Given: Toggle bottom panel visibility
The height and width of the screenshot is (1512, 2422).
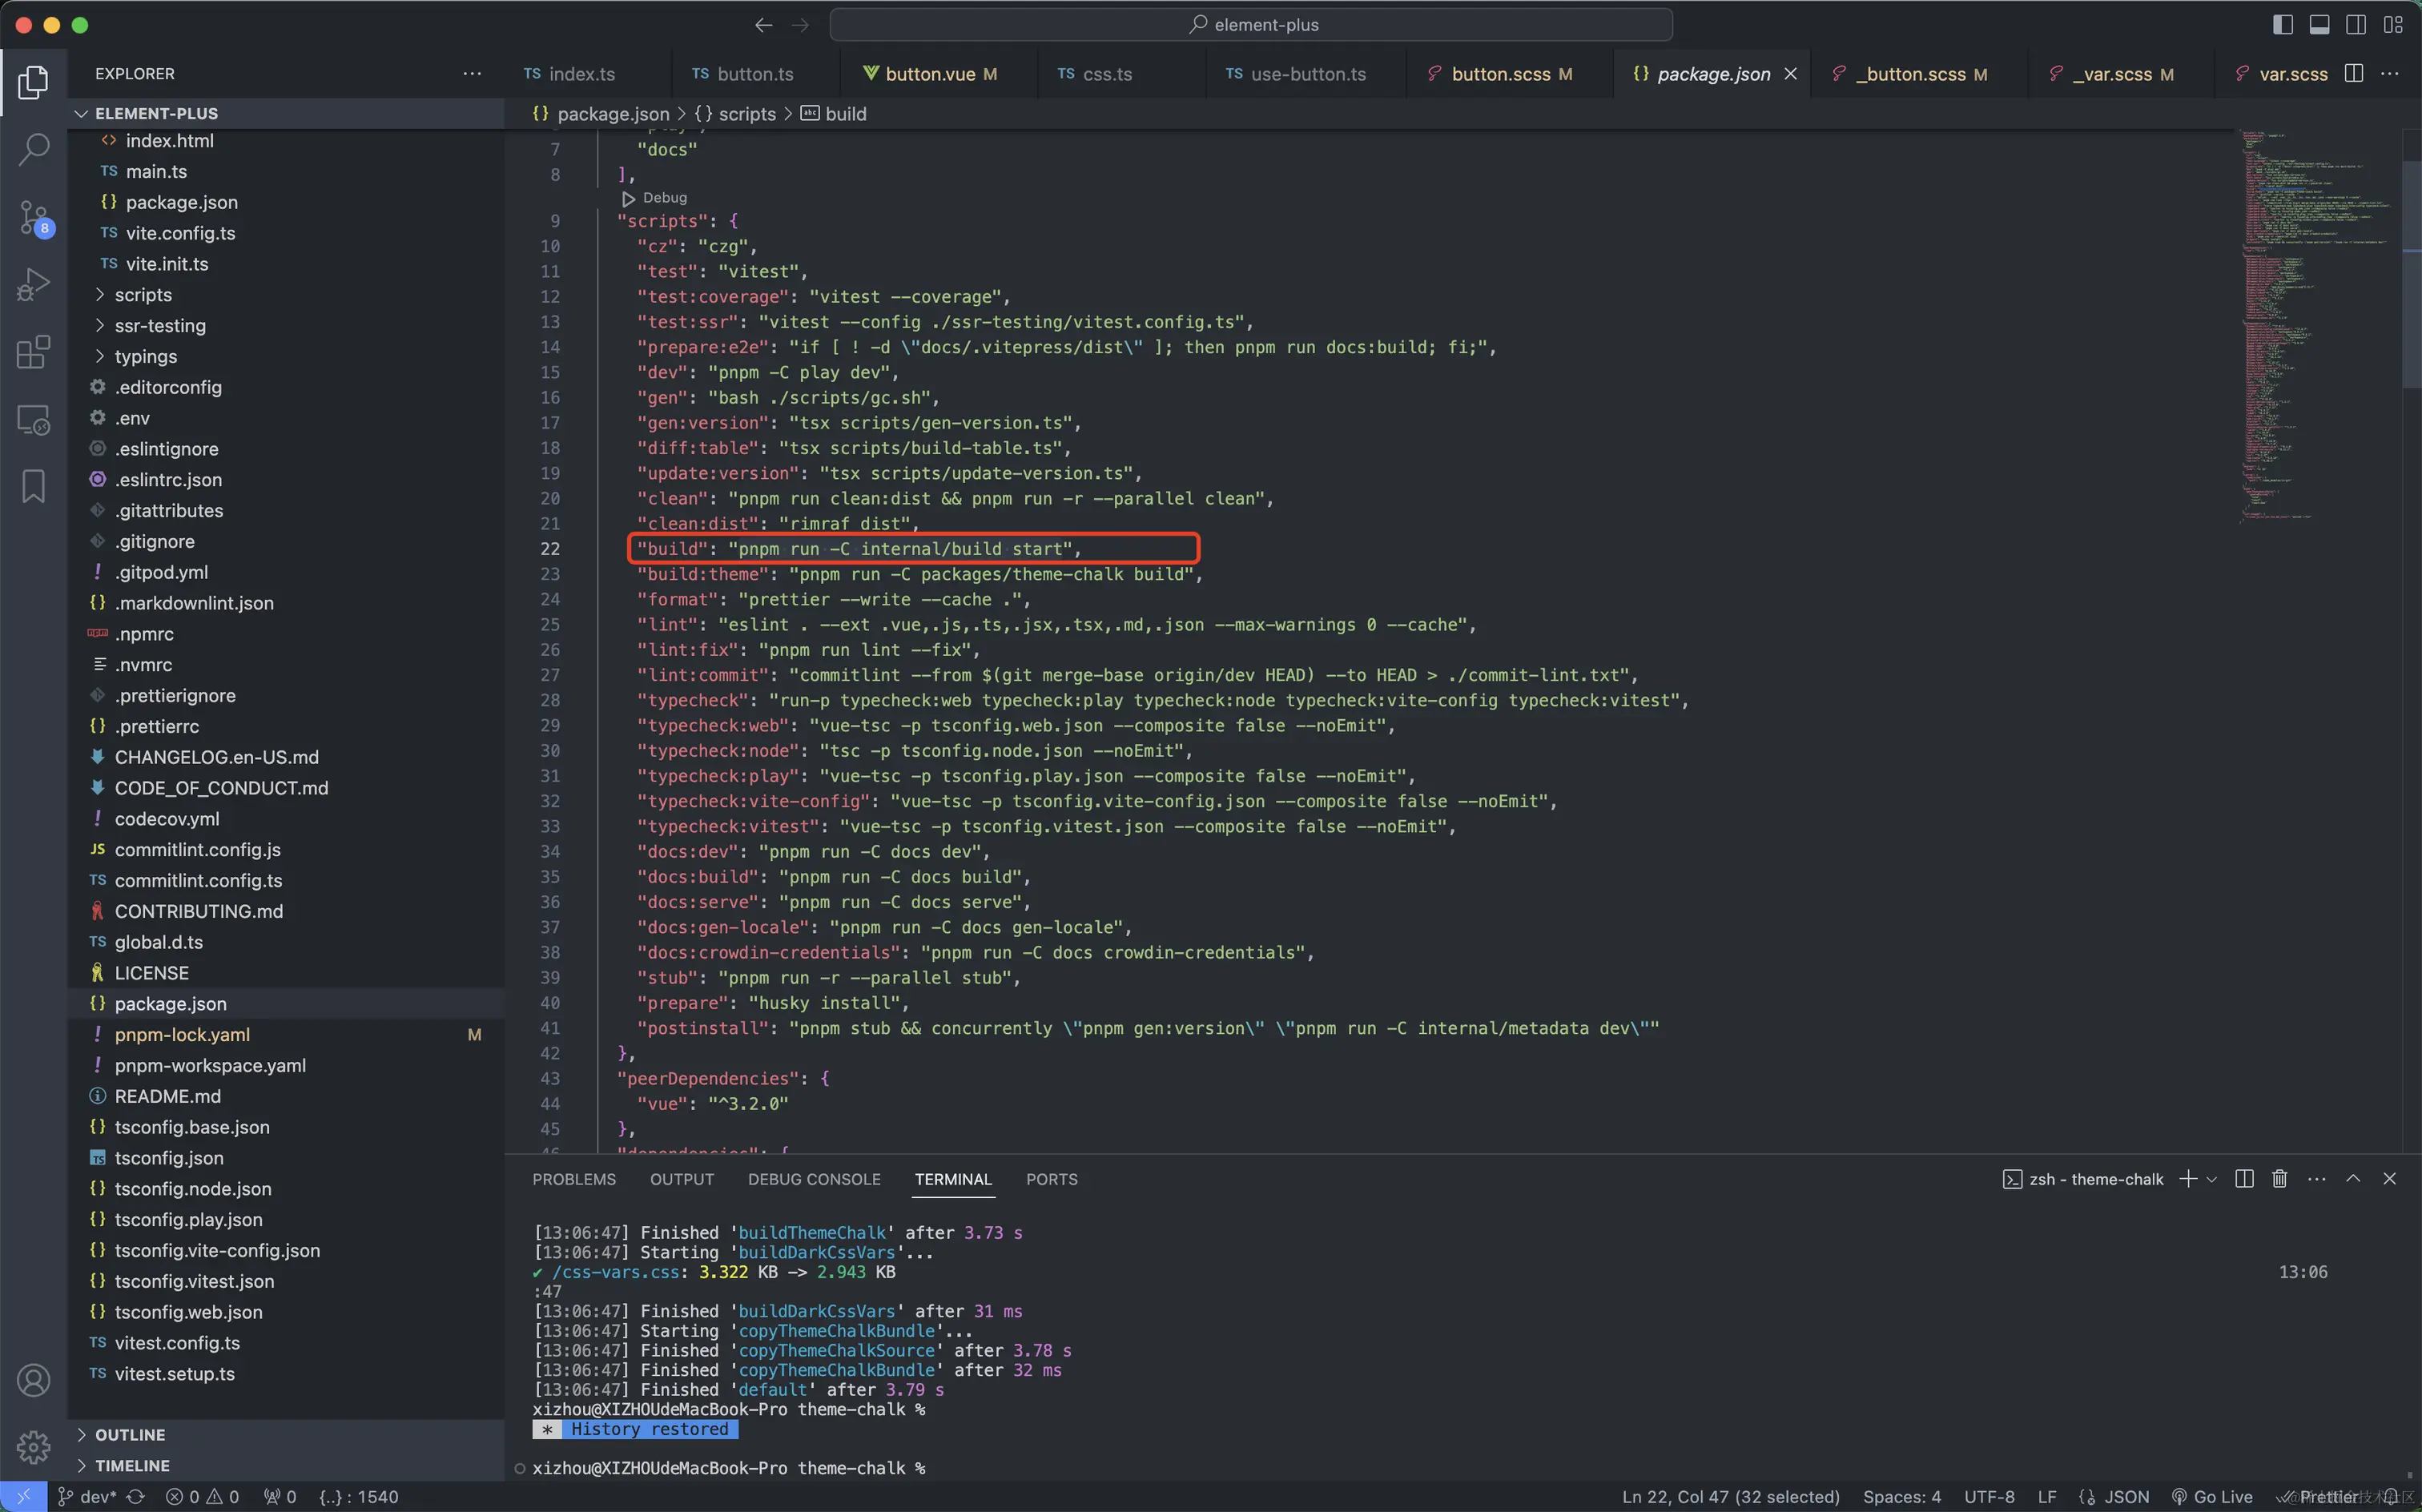Looking at the screenshot, I should click(2319, 25).
